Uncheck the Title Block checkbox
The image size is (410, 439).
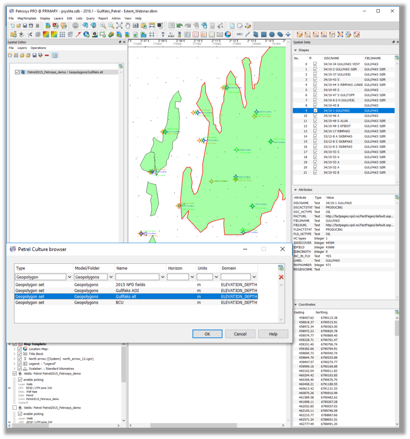20,354
